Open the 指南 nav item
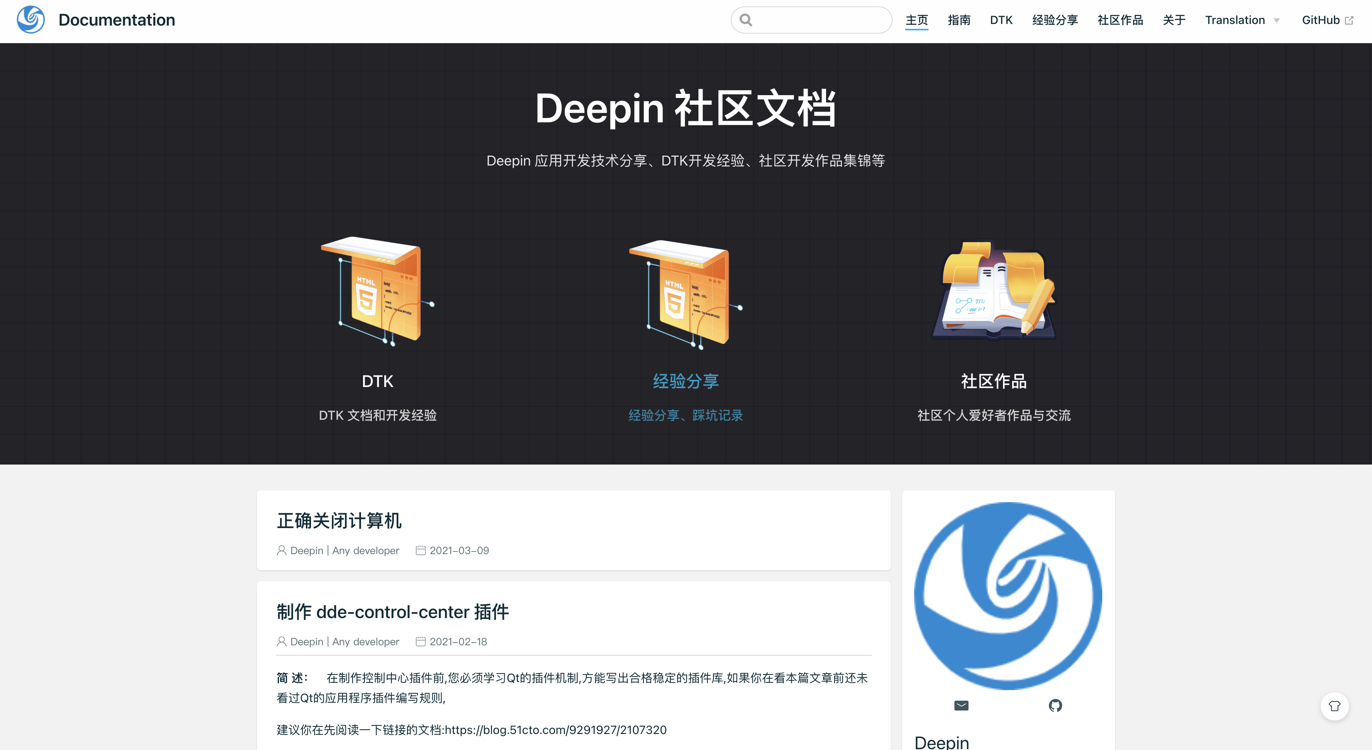The height and width of the screenshot is (750, 1372). (959, 20)
